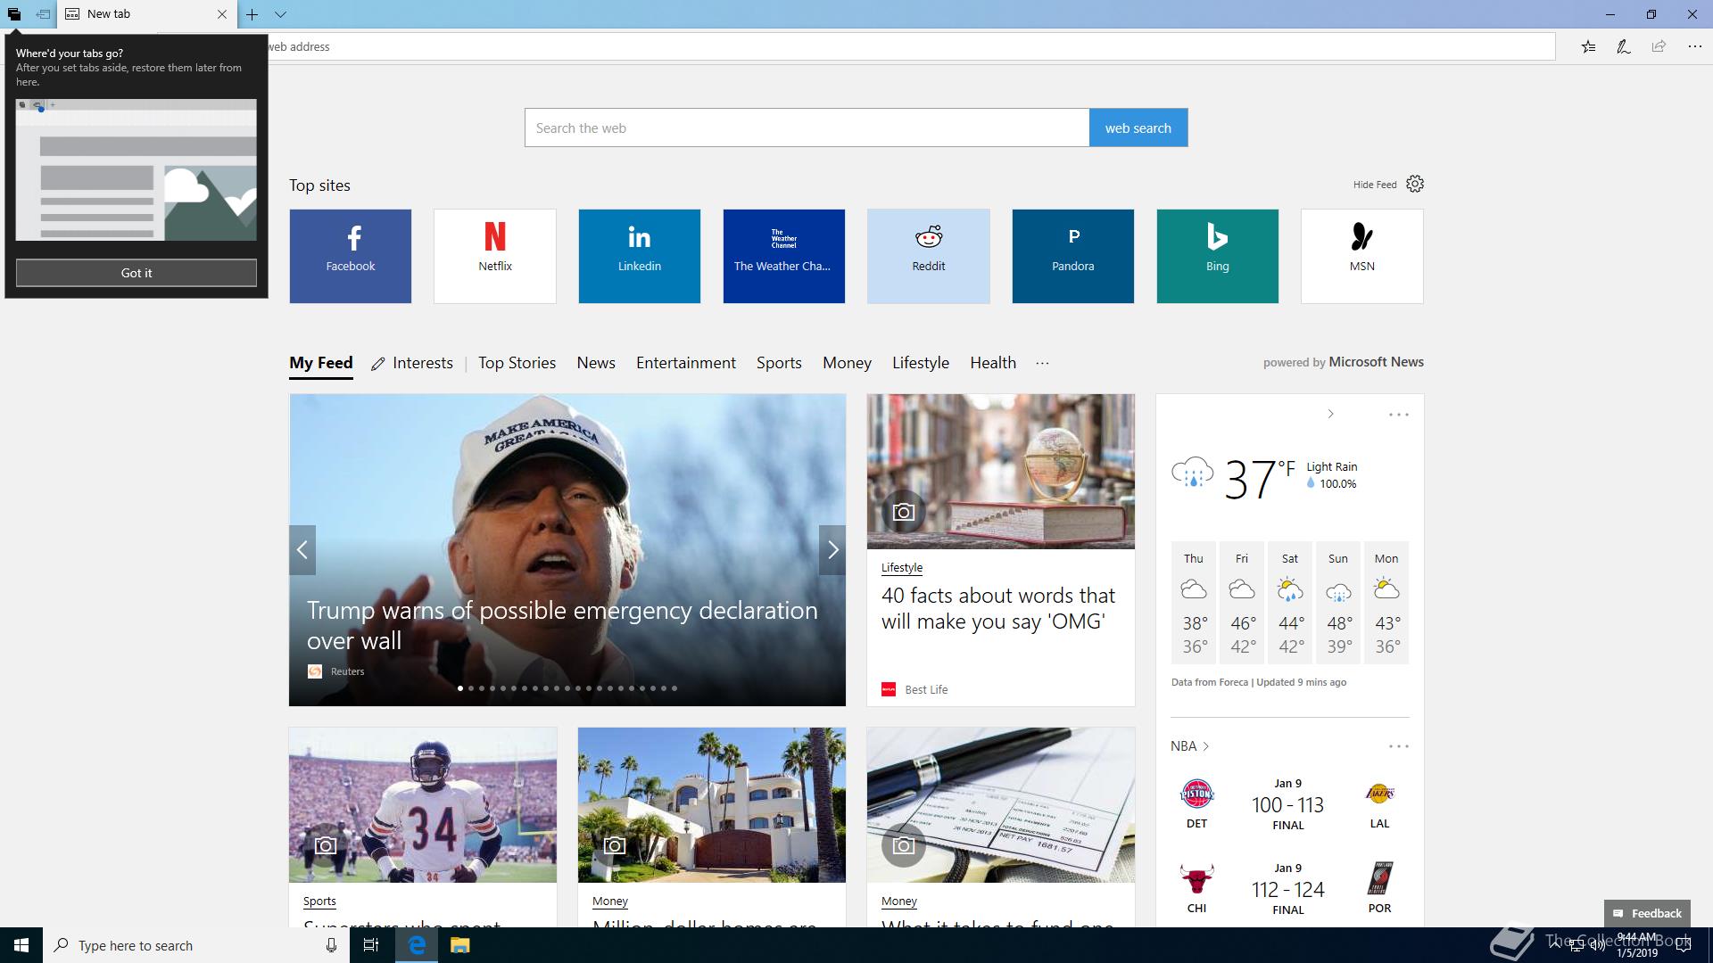This screenshot has height=963, width=1713.
Task: Open the pen and paystub thumbnail
Action: [x=1001, y=805]
